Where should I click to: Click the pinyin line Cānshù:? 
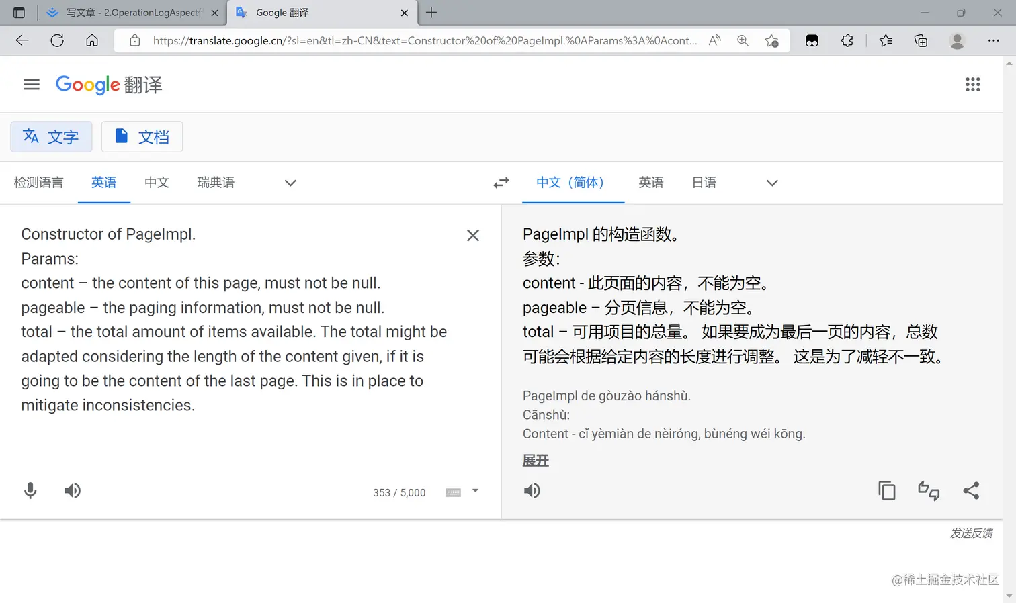click(x=546, y=415)
